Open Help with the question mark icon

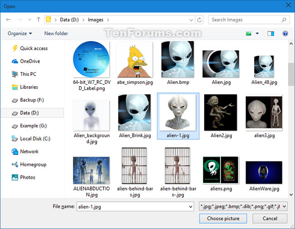point(285,34)
